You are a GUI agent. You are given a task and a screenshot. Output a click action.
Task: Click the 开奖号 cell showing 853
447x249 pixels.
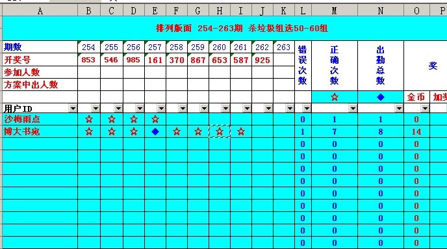click(x=88, y=60)
